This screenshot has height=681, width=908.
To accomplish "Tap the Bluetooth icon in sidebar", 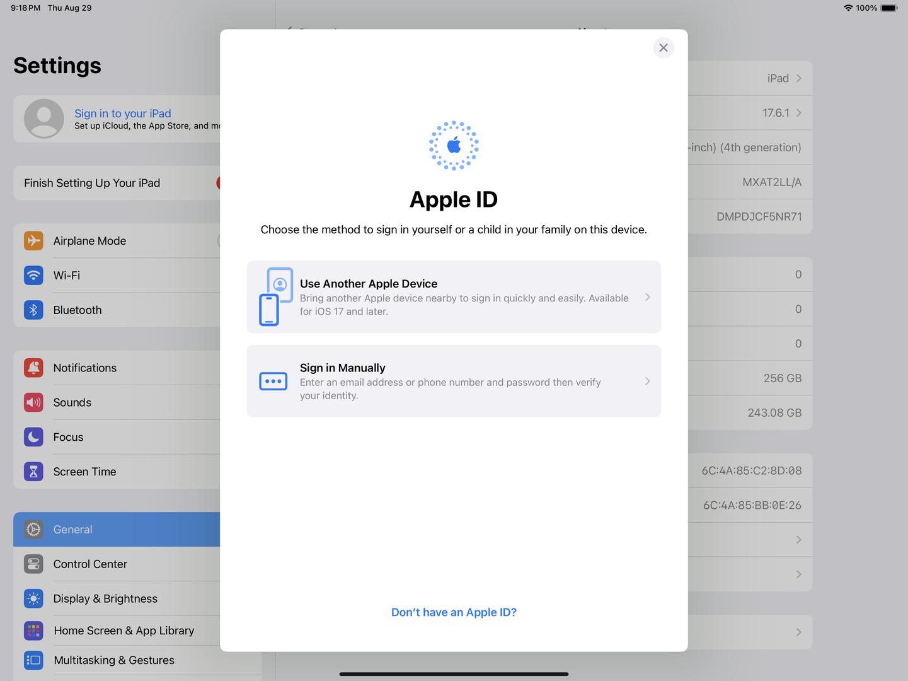I will pos(33,310).
